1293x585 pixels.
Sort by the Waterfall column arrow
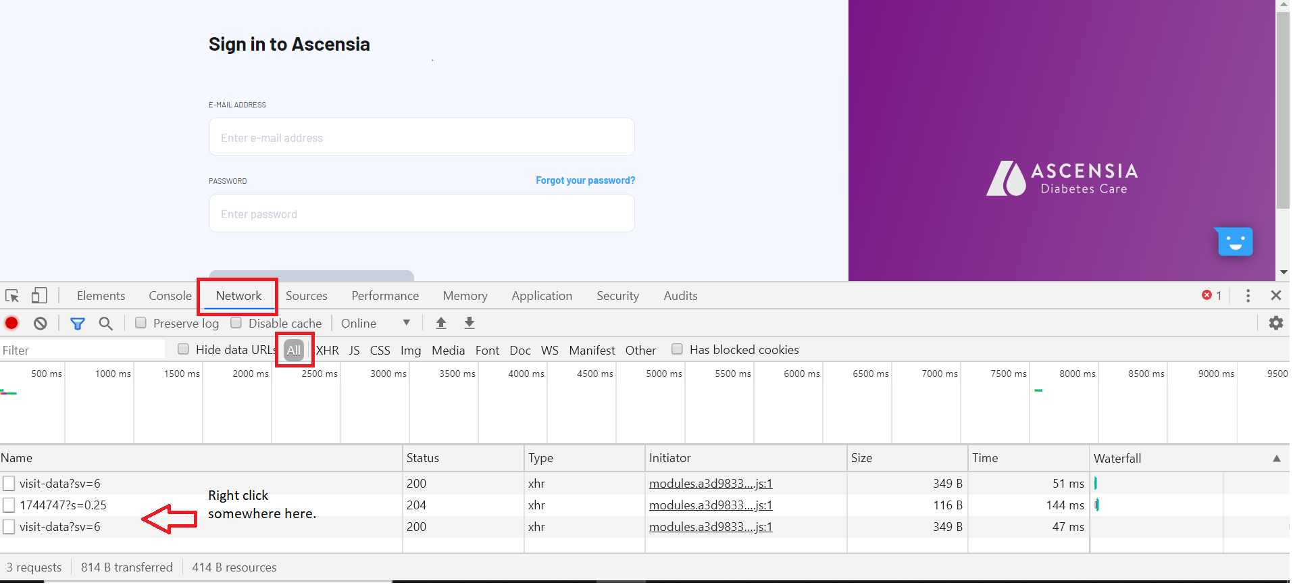pyautogui.click(x=1277, y=459)
